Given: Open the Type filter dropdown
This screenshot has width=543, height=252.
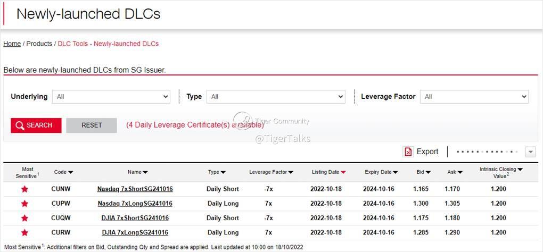Looking at the screenshot, I should 276,97.
